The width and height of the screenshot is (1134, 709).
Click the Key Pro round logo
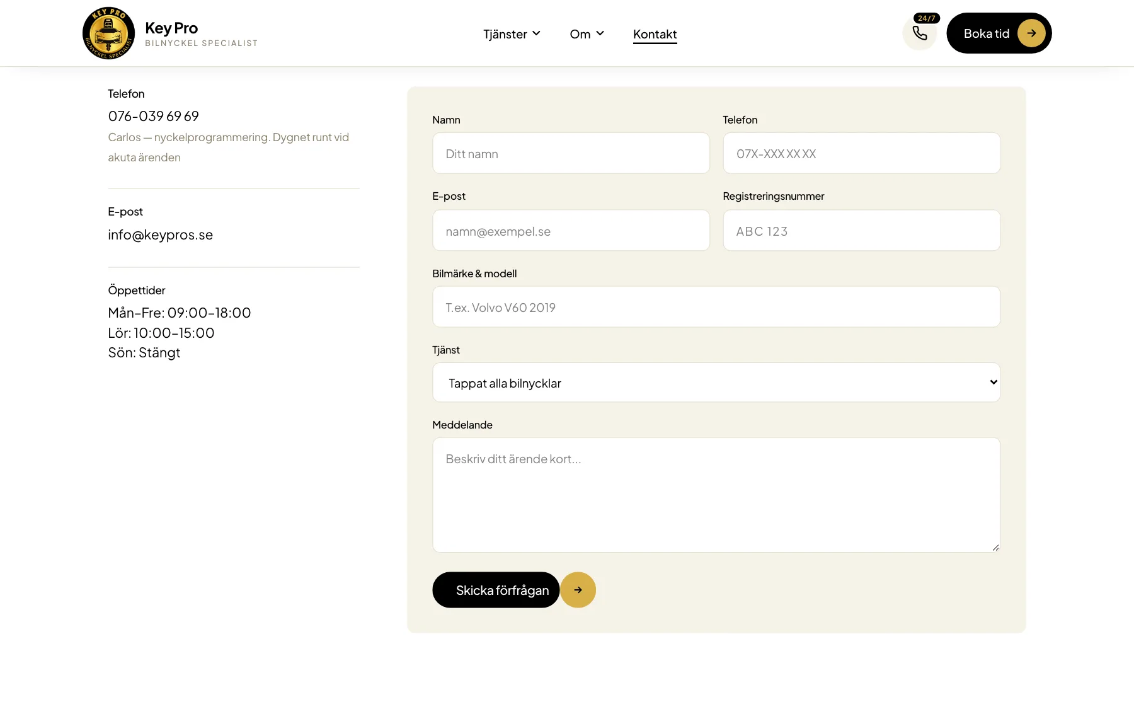(x=109, y=33)
